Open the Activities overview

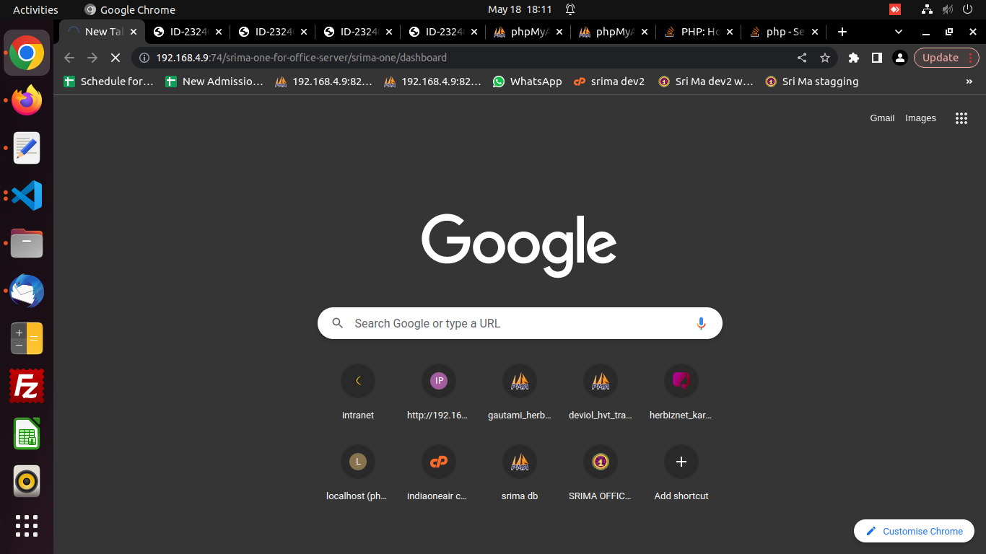click(35, 10)
